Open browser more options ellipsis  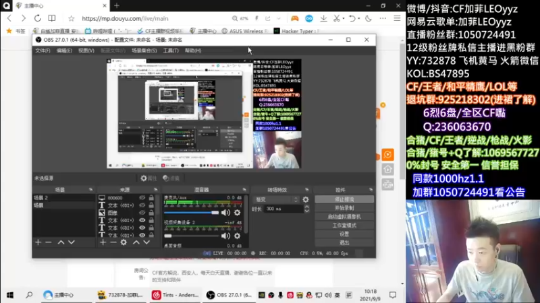383,18
